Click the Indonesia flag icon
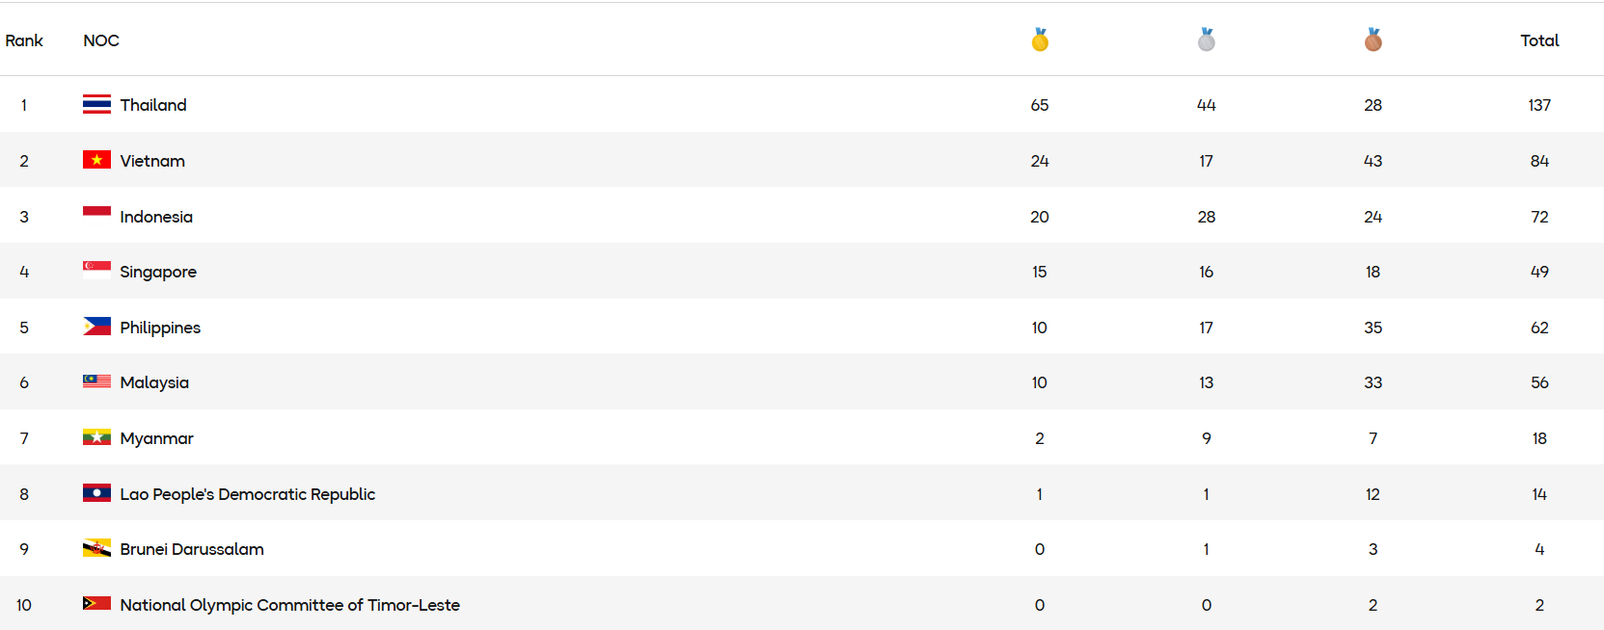This screenshot has width=1604, height=630. pos(96,216)
